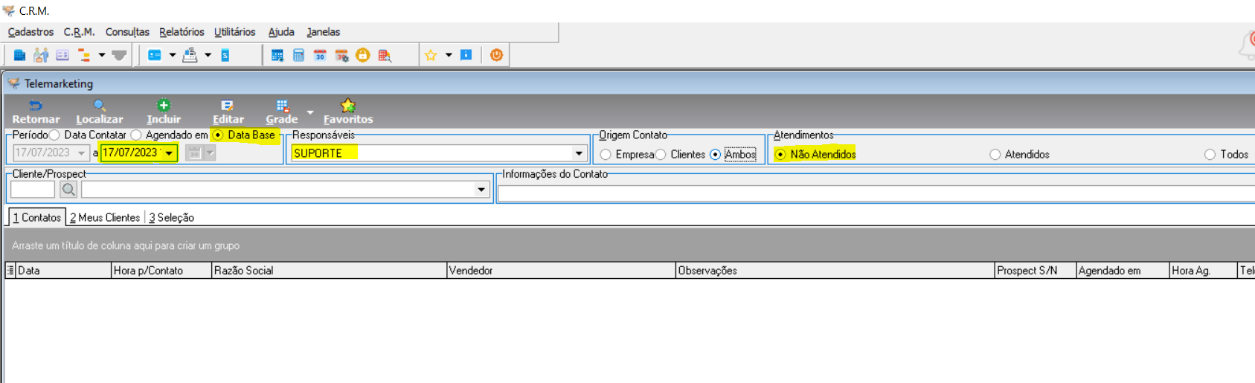Click the purple card toolbar icon
The image size is (1255, 383).
click(62, 55)
